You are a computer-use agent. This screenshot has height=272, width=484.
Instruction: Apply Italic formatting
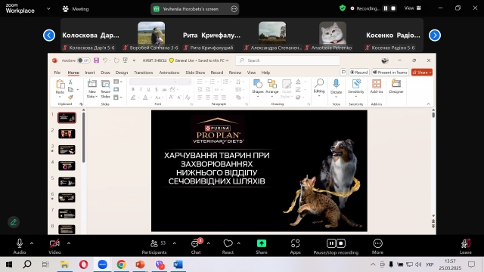[x=141, y=89]
